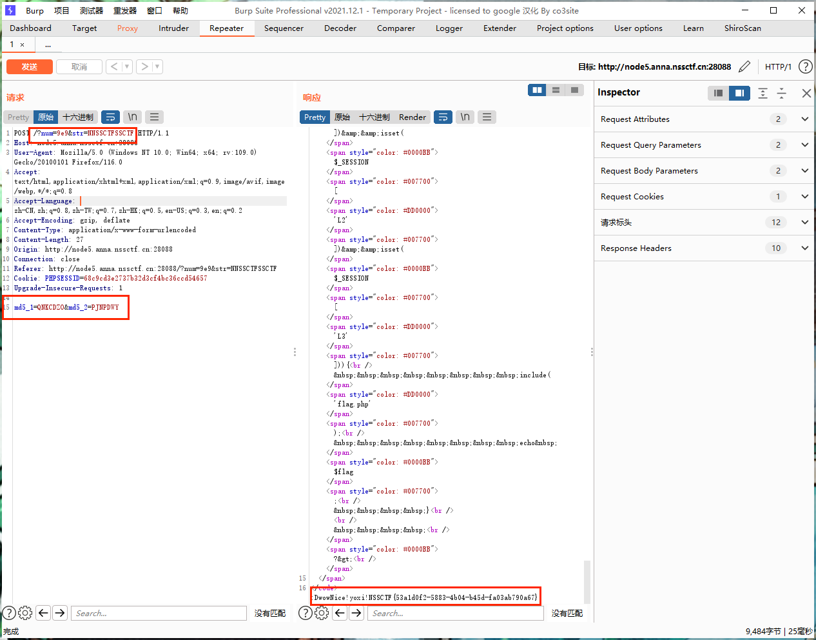Open the Extender tab

coord(500,28)
